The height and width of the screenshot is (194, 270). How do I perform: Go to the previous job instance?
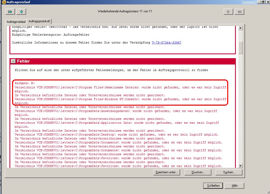21,12
